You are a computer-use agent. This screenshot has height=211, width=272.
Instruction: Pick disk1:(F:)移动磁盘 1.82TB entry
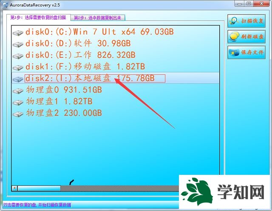coord(85,66)
